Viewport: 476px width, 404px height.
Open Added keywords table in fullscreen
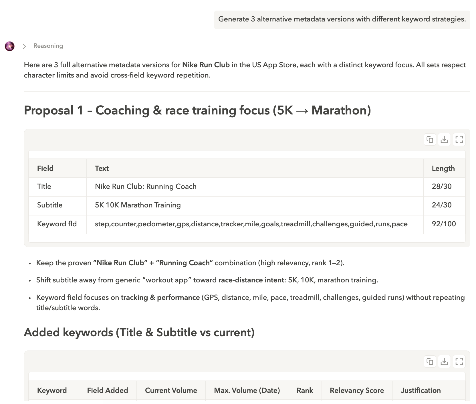459,361
